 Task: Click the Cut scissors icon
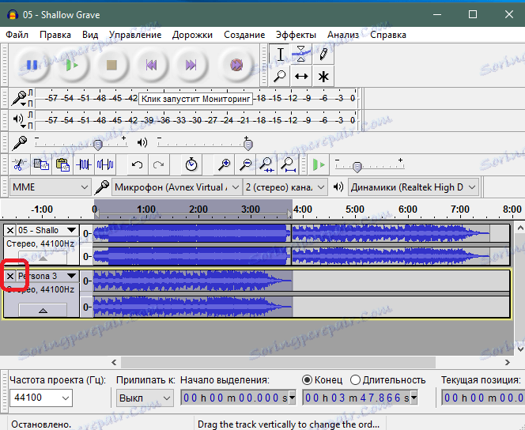[x=18, y=164]
